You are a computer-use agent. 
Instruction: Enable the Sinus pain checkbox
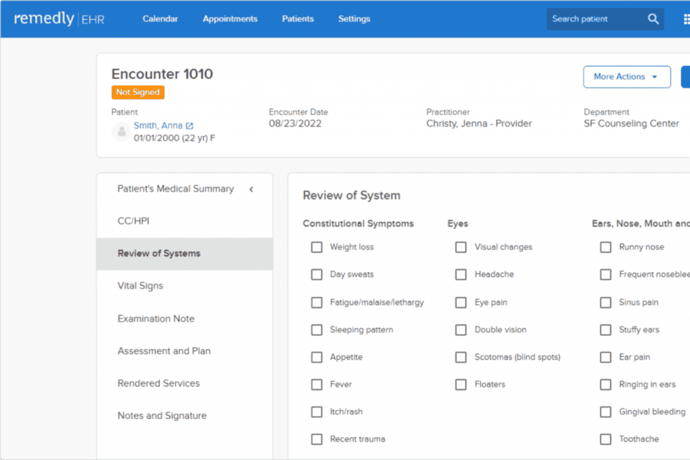[606, 302]
